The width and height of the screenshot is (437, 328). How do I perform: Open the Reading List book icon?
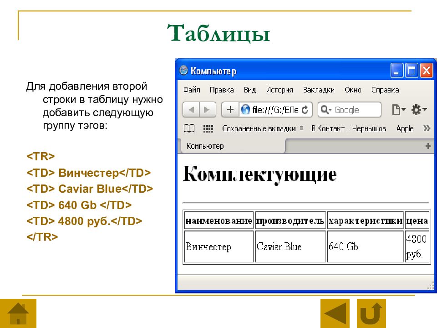coord(189,128)
